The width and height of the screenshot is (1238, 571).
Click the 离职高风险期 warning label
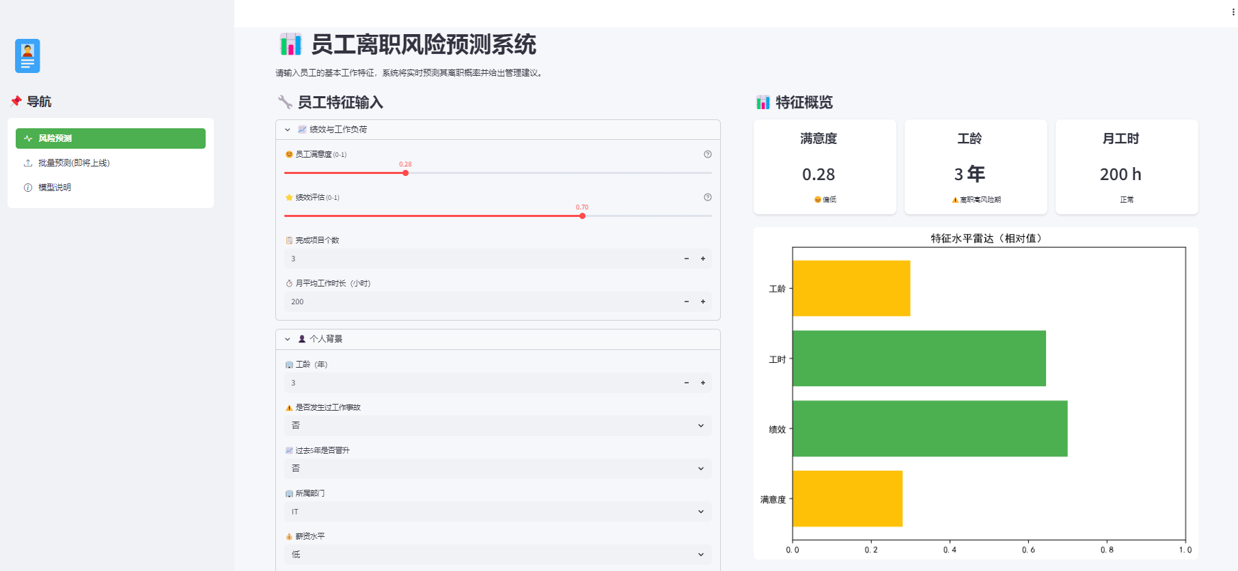click(976, 200)
